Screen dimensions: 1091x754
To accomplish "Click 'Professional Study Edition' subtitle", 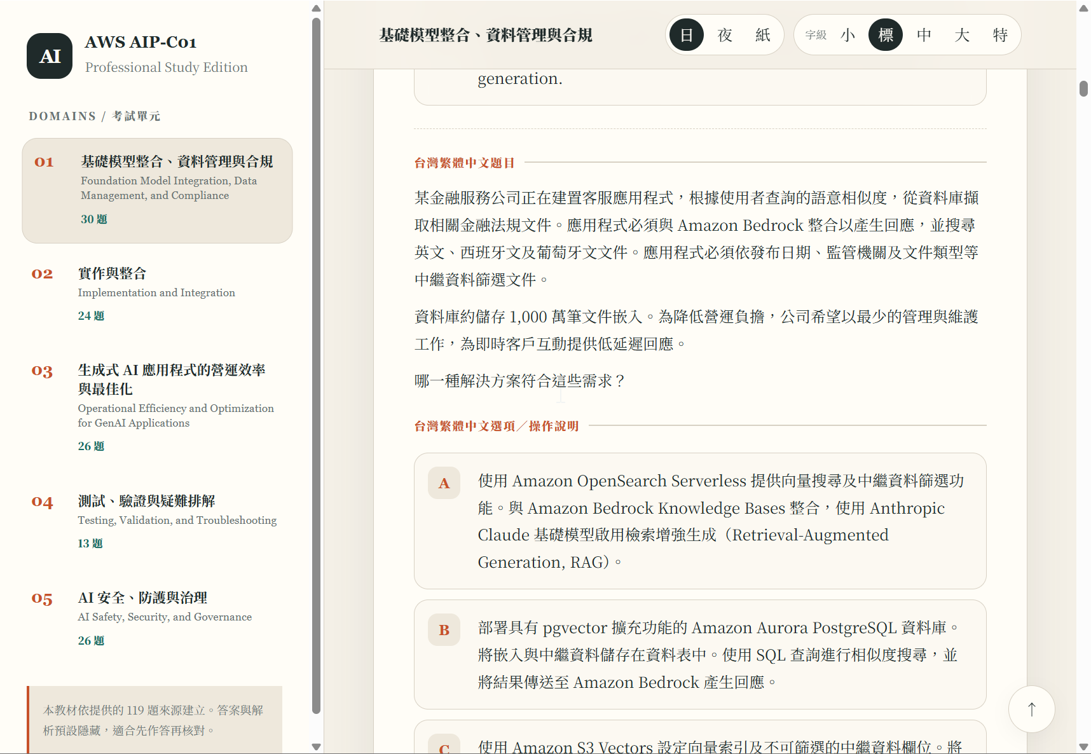I will 167,67.
